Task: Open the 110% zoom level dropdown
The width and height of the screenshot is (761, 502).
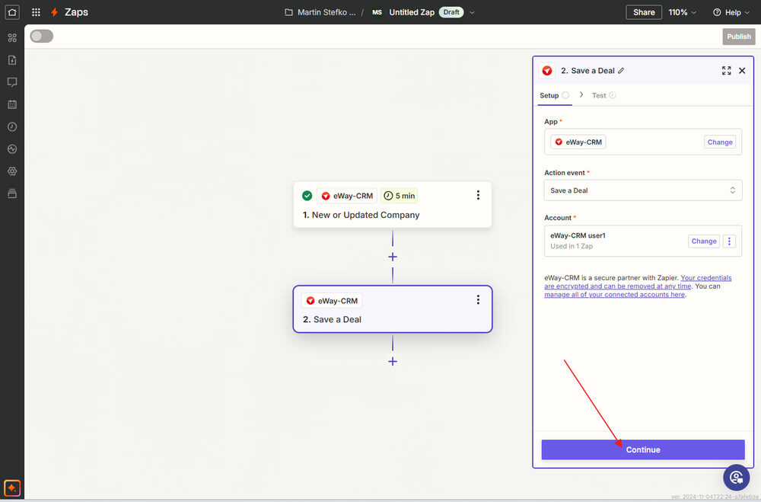Action: (682, 12)
